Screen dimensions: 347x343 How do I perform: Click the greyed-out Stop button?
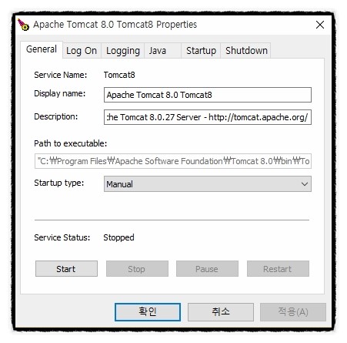point(137,269)
